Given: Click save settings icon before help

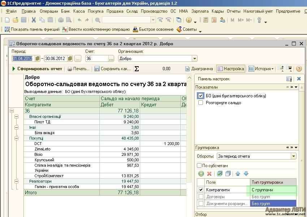Looking at the screenshot, I should (290, 69).
